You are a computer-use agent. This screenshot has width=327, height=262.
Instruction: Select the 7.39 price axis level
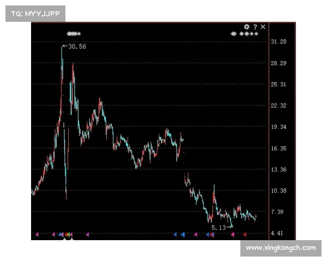[x=278, y=212]
